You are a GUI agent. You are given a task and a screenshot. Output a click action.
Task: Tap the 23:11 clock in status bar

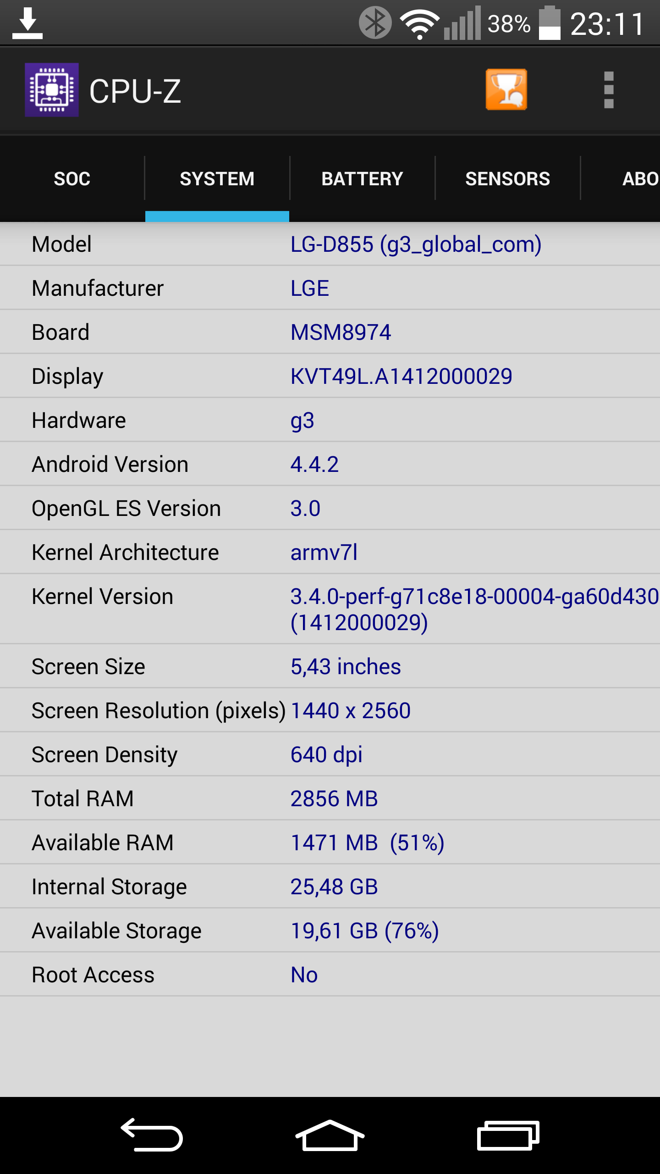click(x=607, y=24)
